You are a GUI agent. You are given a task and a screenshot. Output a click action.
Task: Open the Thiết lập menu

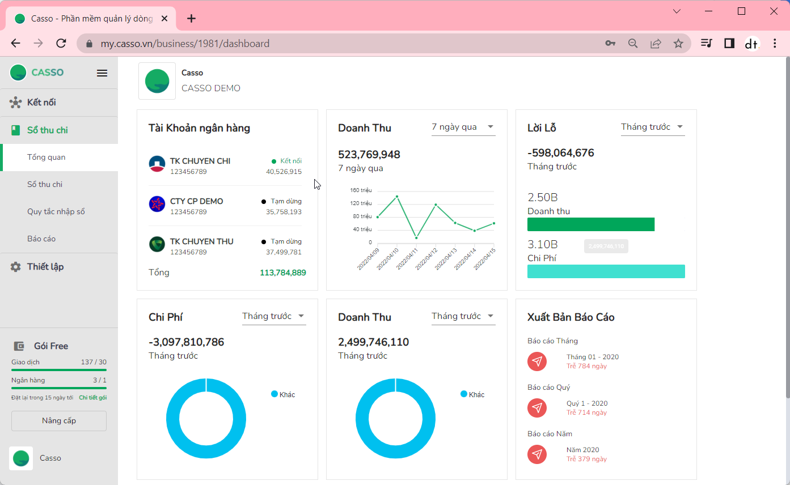pos(59,267)
